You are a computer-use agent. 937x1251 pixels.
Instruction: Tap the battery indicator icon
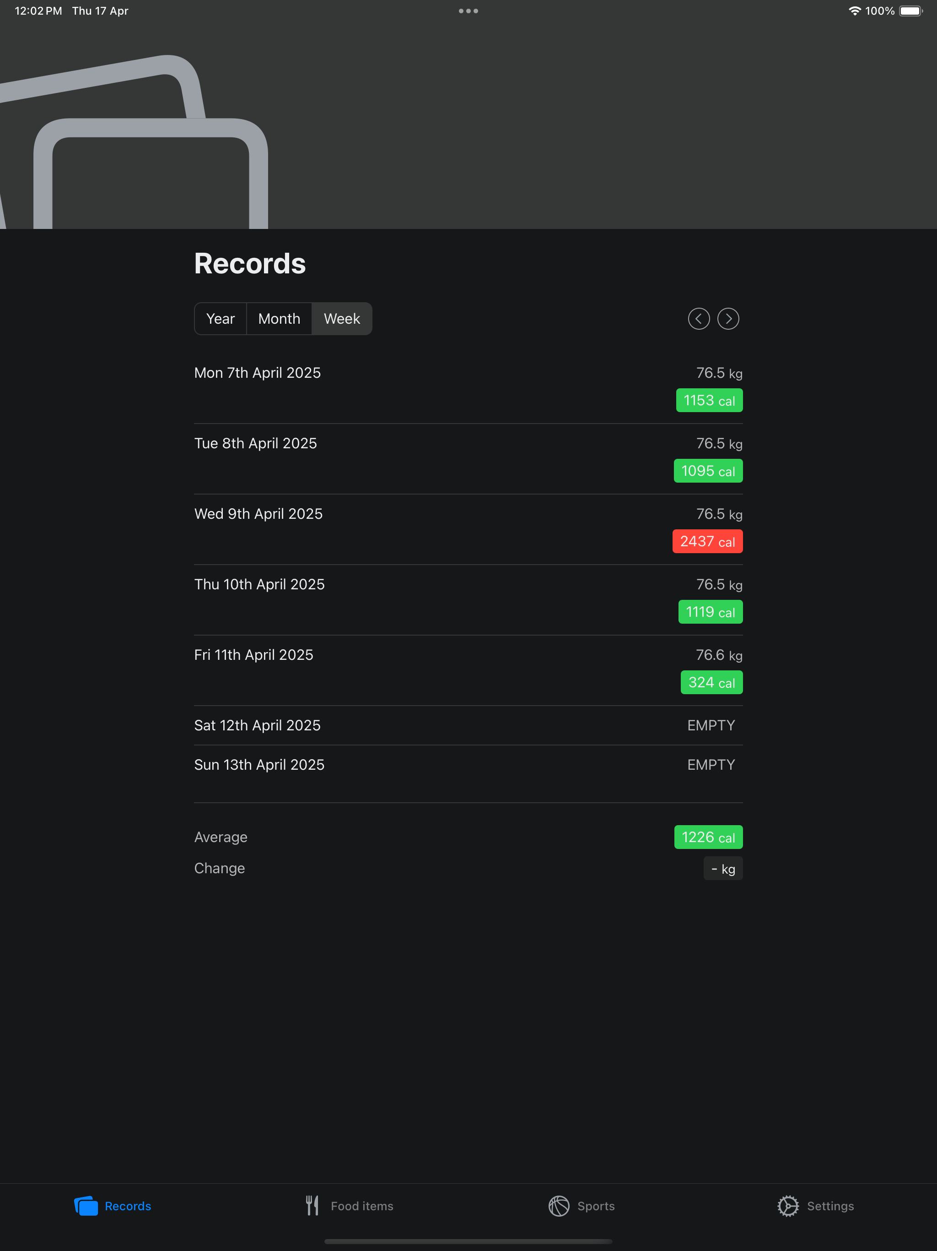[910, 11]
